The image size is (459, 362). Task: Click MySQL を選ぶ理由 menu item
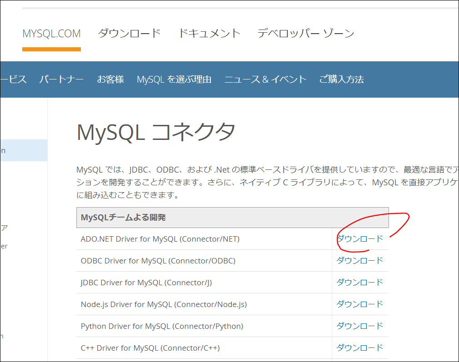pos(174,79)
